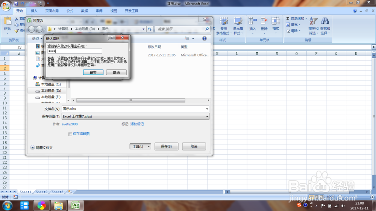Open the Data ribbon tab
The image size is (376, 211).
click(84, 11)
